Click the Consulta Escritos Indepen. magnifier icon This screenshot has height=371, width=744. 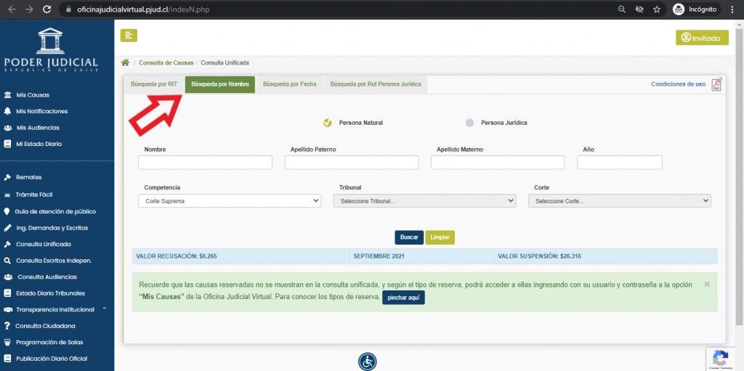pos(7,261)
